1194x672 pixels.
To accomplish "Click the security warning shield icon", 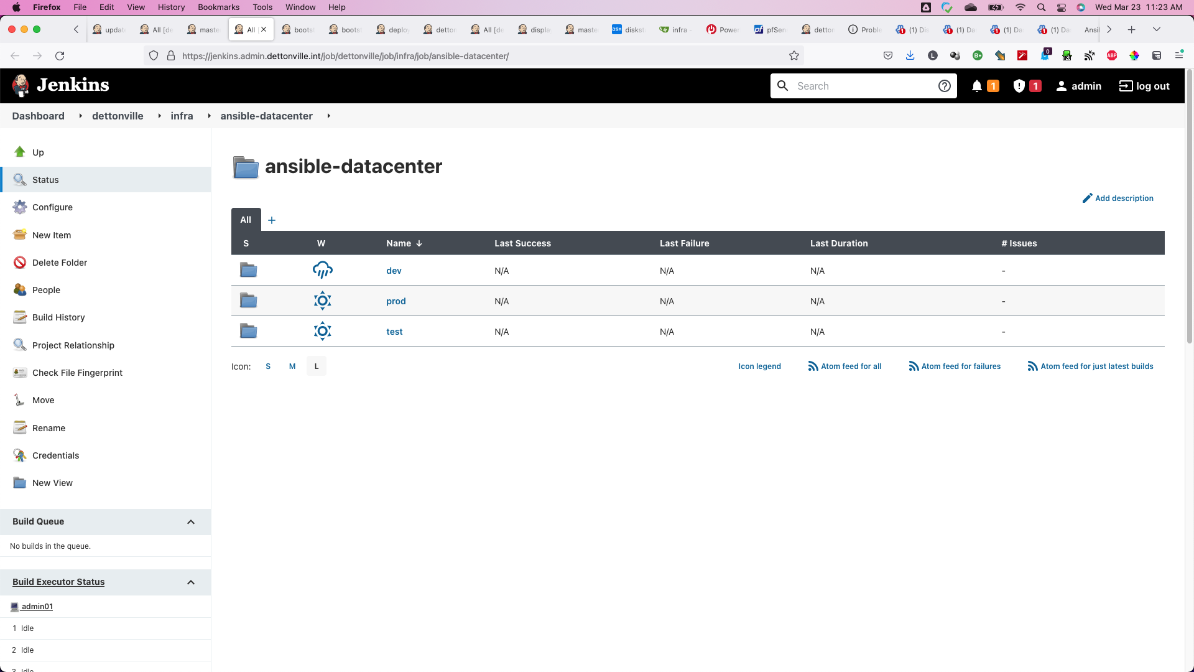I will click(1019, 86).
